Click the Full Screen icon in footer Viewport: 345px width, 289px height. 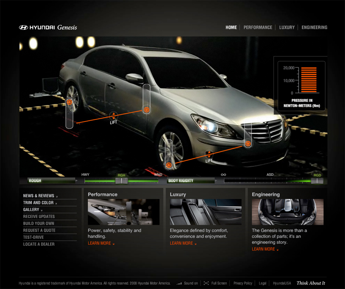tap(206, 283)
